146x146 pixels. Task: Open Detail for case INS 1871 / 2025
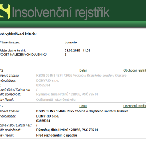point(83,70)
